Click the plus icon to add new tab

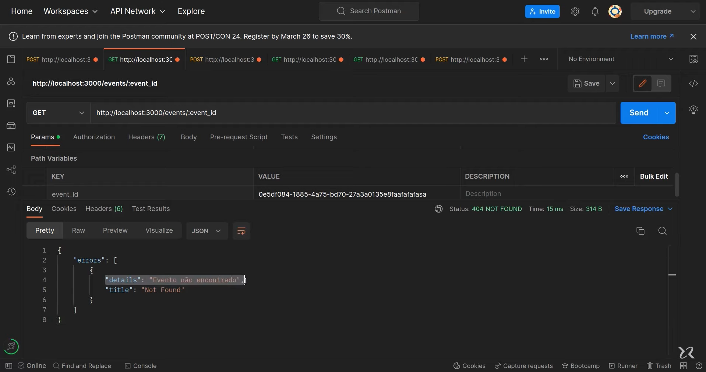point(524,59)
